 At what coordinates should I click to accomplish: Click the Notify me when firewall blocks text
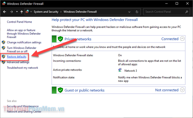click(x=150, y=79)
